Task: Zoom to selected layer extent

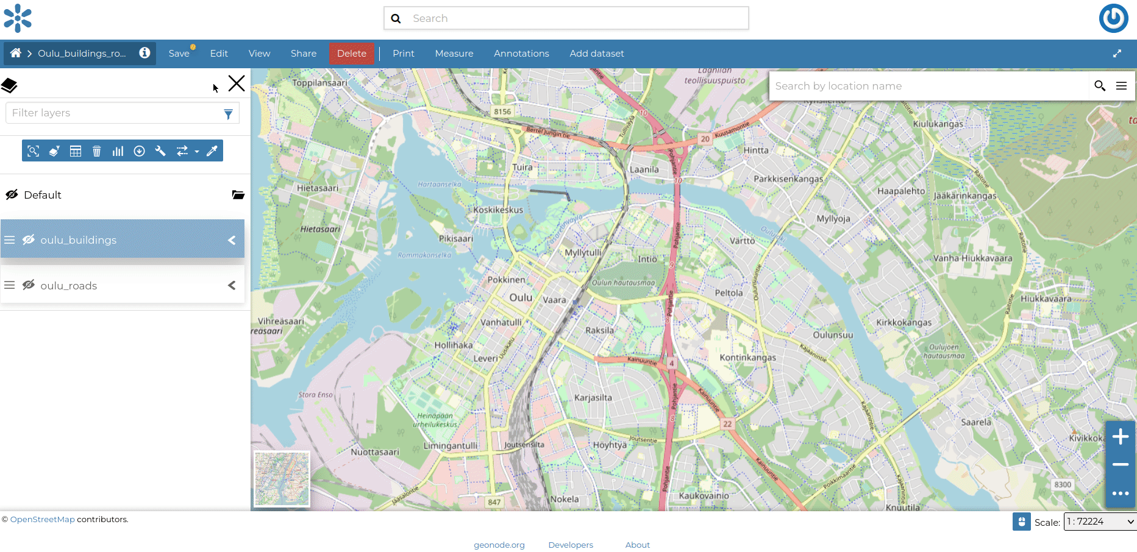Action: coord(33,151)
